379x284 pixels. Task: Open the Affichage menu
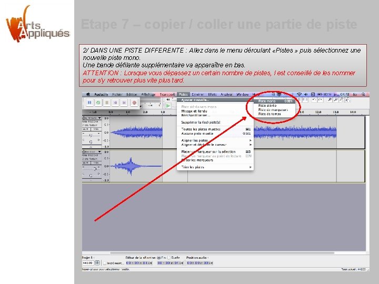point(148,95)
